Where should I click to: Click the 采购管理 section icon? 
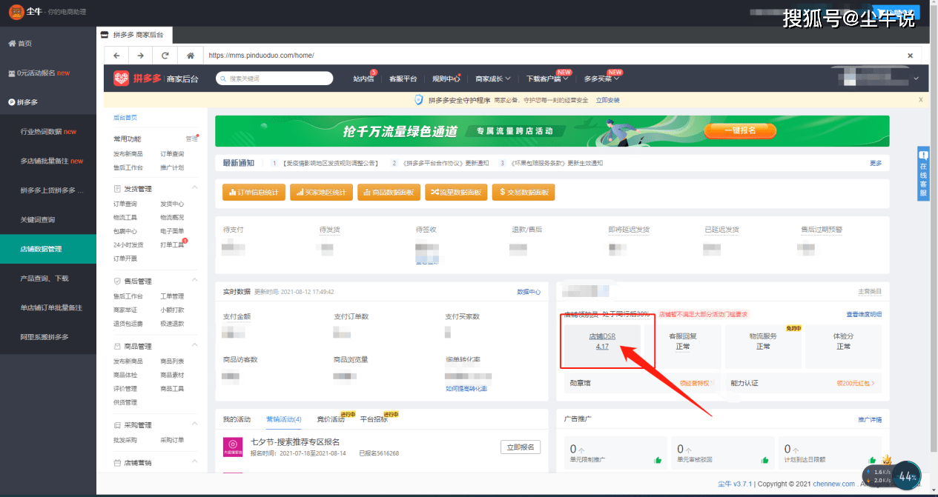pos(117,425)
